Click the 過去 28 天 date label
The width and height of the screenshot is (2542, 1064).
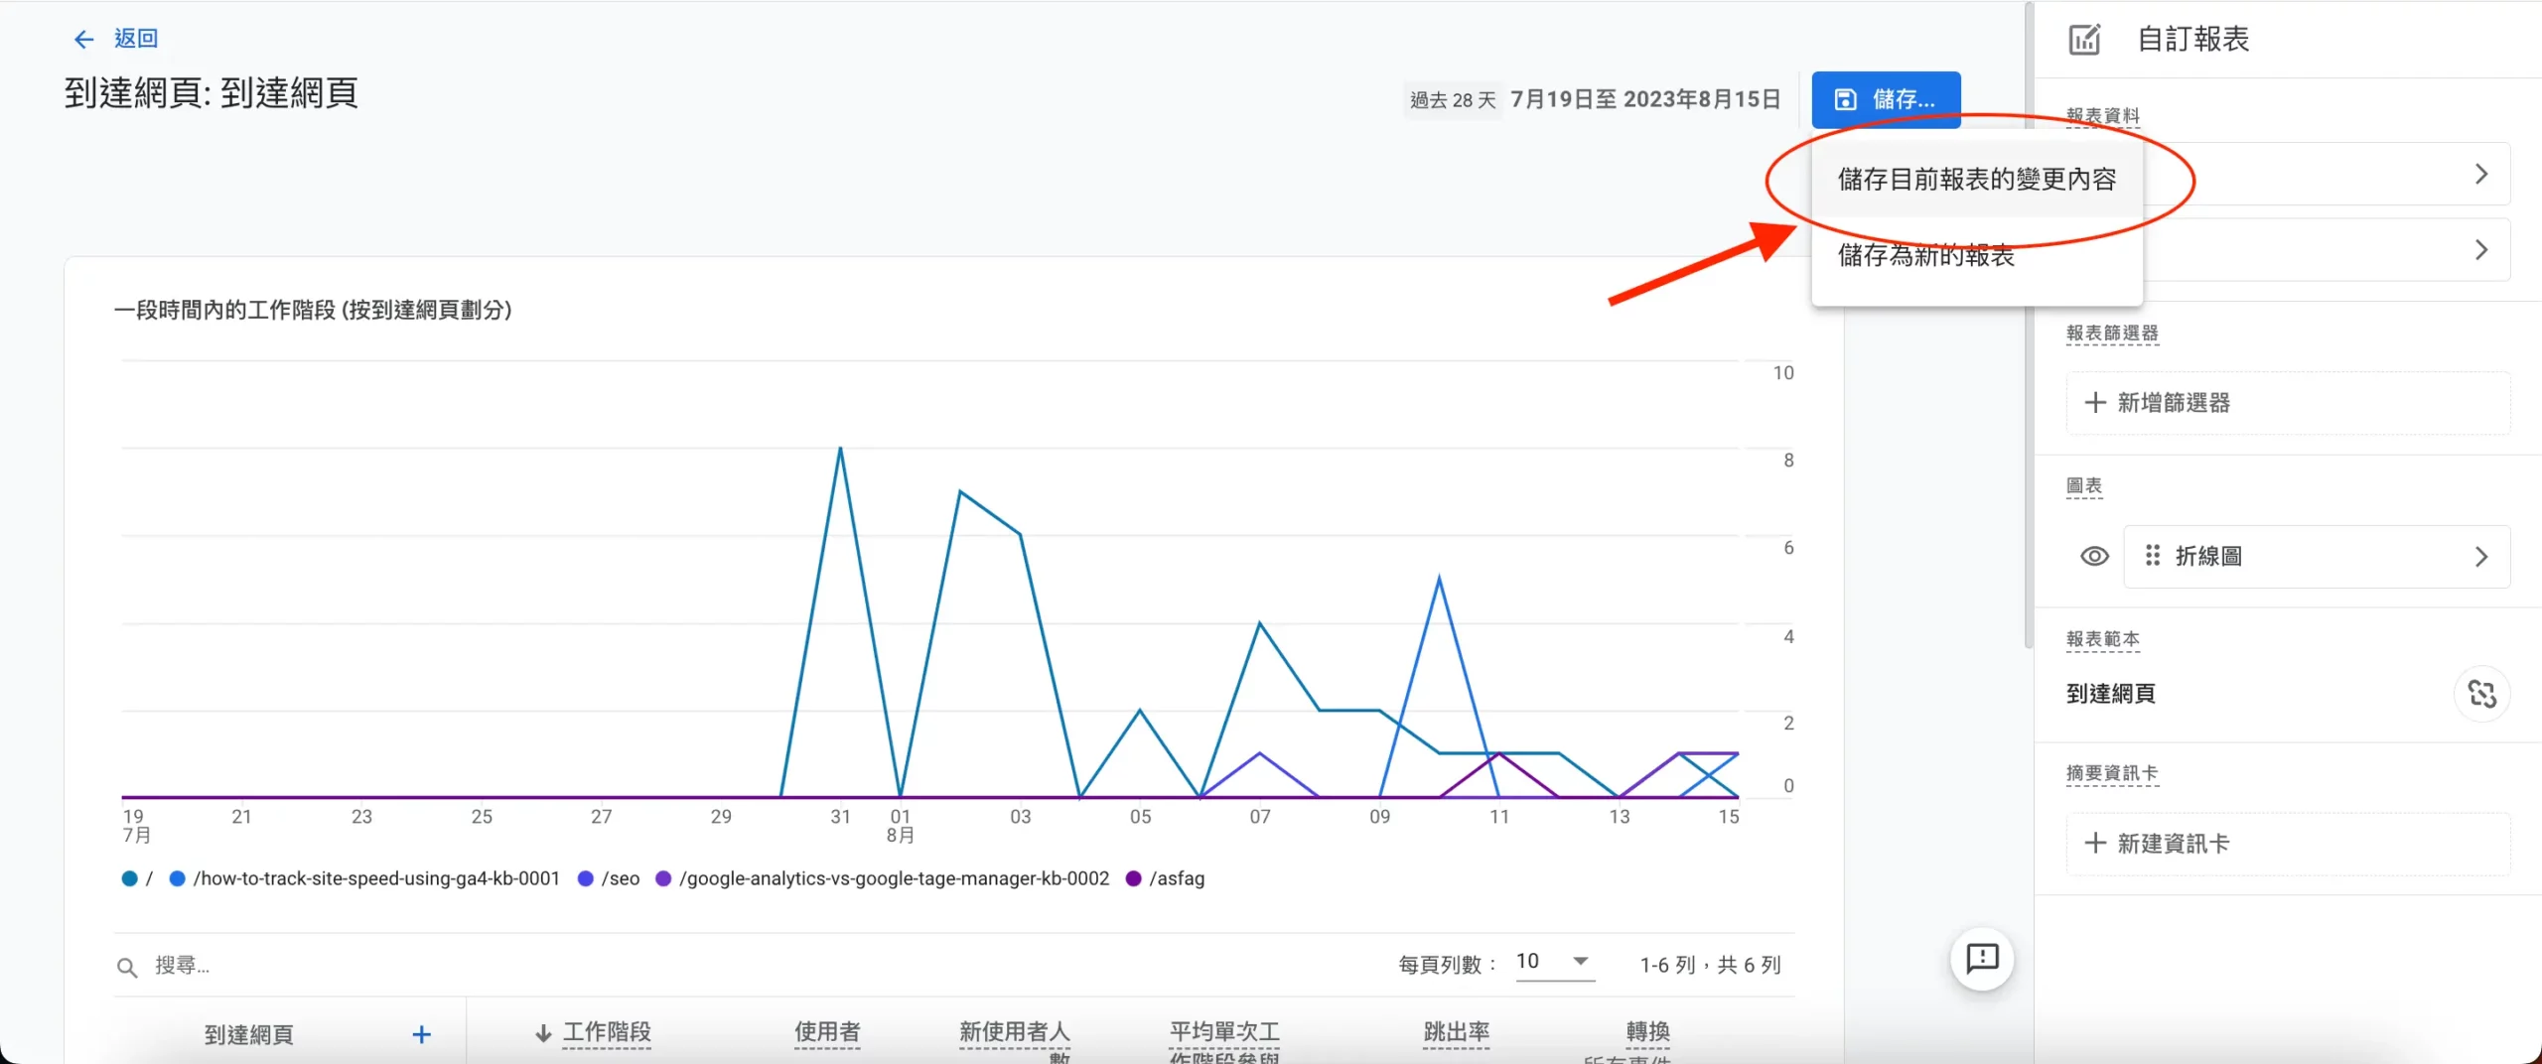(1453, 100)
